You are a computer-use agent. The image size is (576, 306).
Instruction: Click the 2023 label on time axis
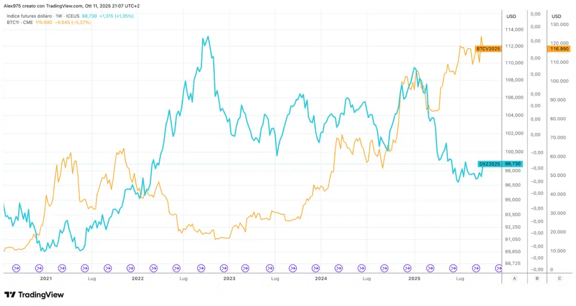[229, 278]
